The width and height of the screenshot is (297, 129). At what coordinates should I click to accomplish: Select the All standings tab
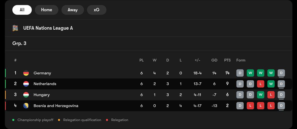22,10
